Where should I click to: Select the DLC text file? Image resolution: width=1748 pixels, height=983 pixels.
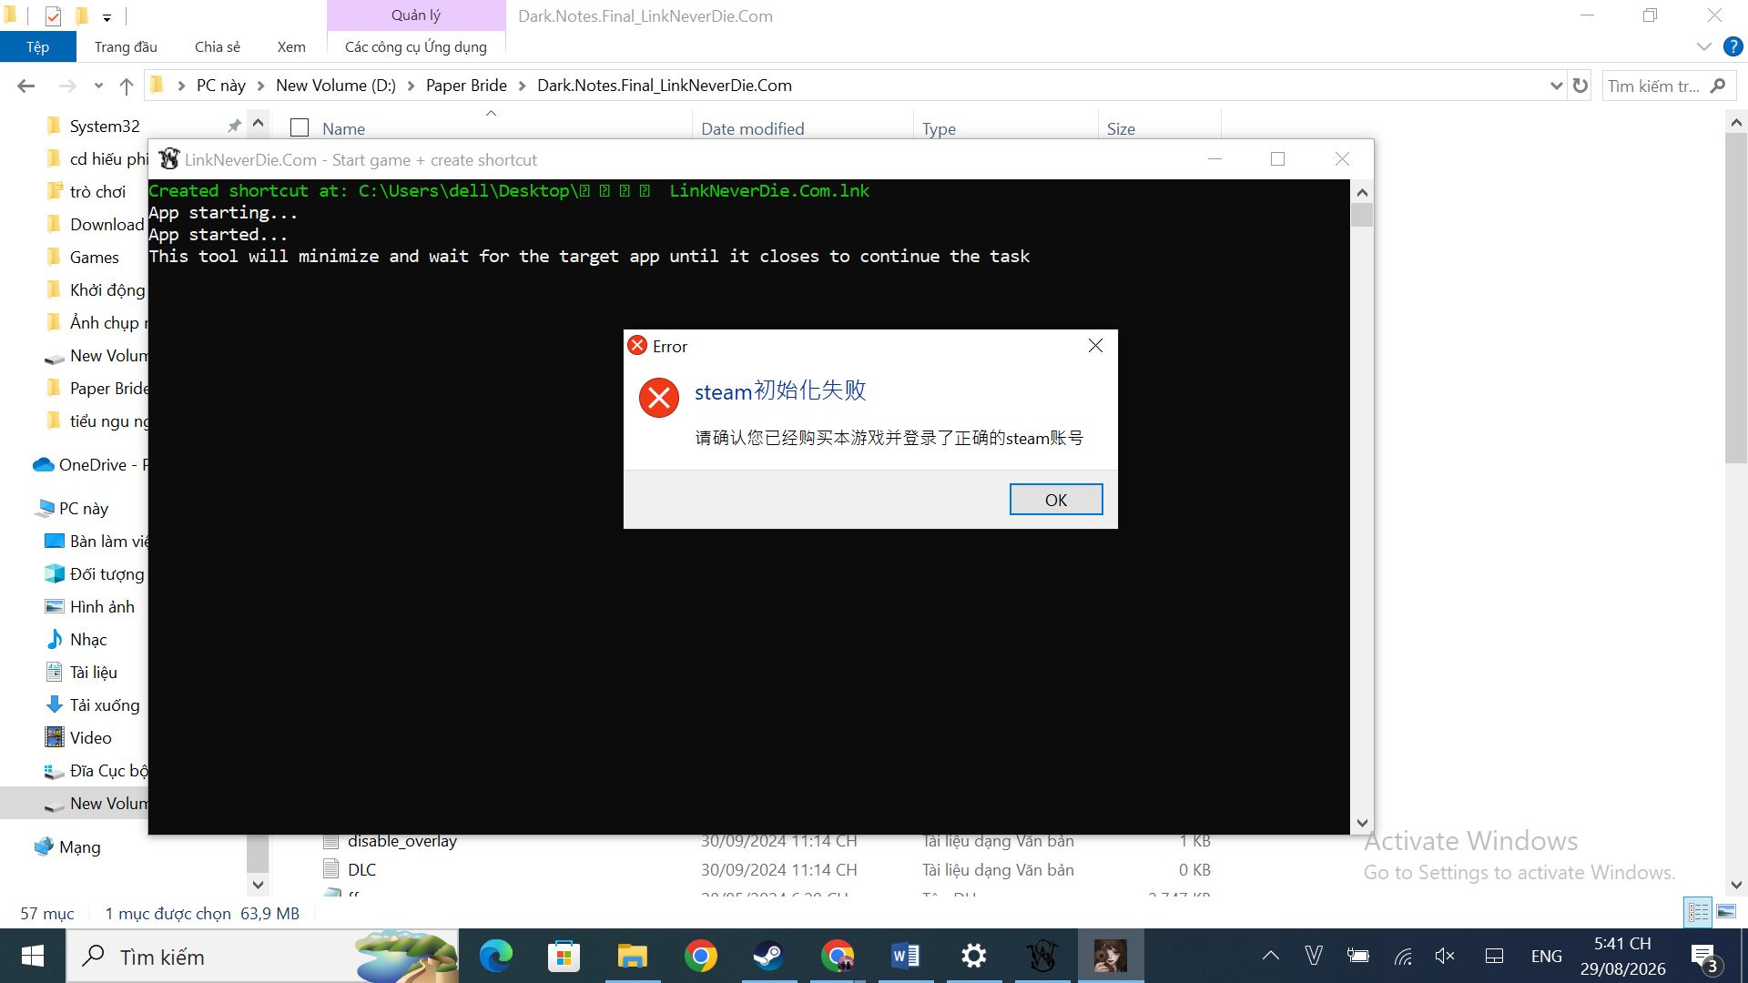click(361, 869)
